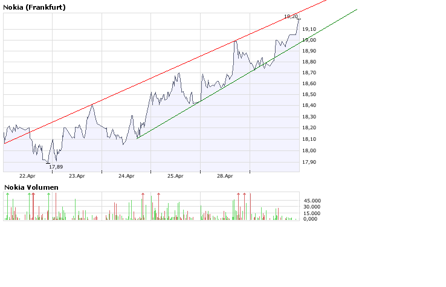The image size is (446, 287).
Task: Click the 18,50 price axis label
Action: (309, 94)
